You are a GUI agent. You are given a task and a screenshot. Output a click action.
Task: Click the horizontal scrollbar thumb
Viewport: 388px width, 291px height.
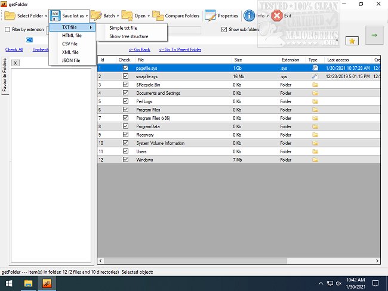coord(195,261)
